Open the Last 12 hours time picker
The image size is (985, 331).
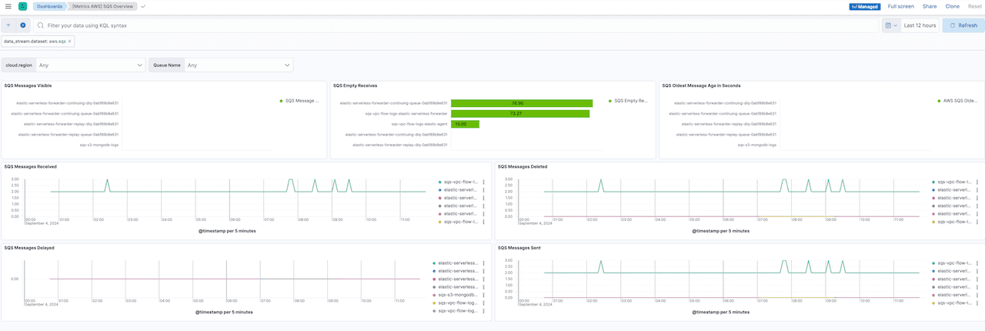(x=920, y=25)
